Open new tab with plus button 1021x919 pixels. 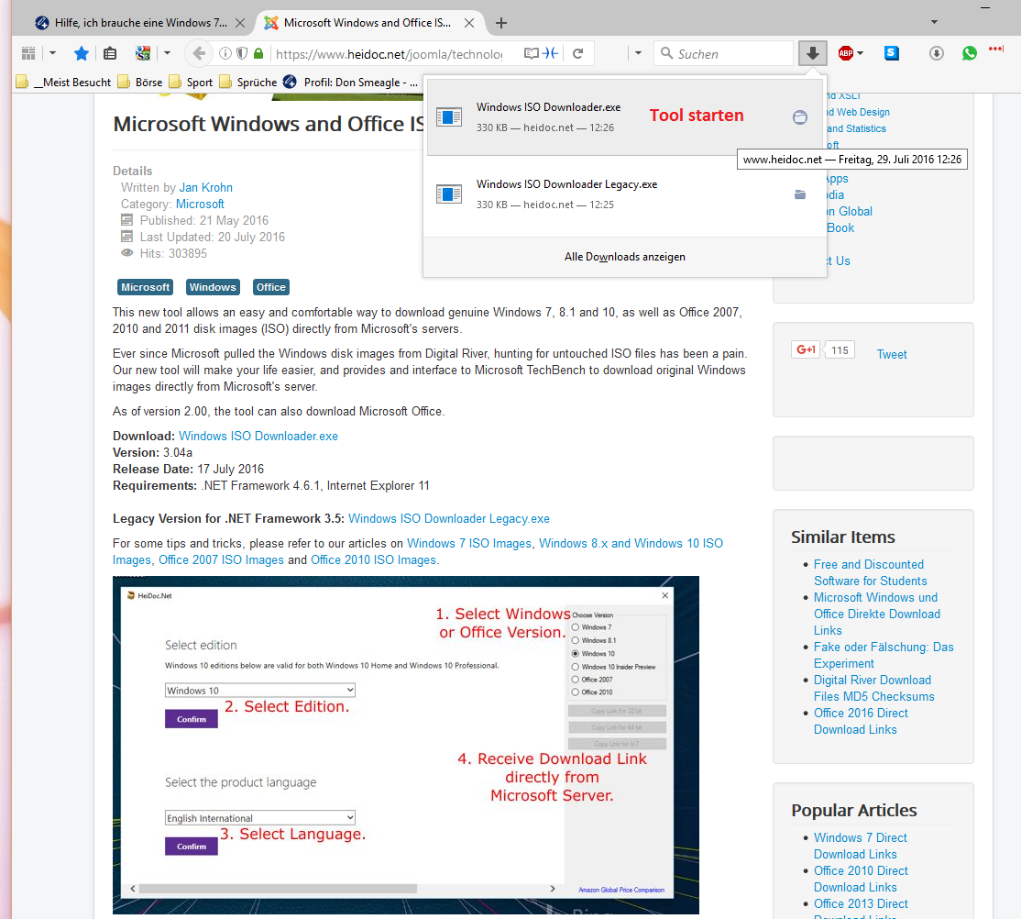click(500, 23)
